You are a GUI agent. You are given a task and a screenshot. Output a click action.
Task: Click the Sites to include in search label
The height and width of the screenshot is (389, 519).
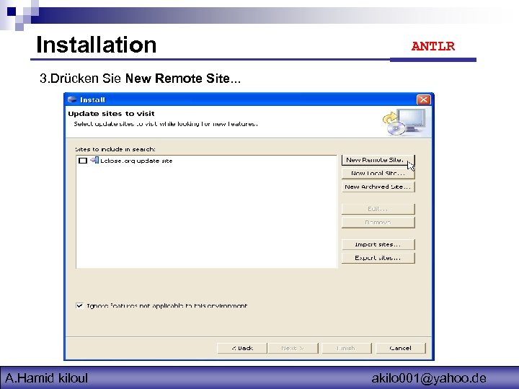point(115,149)
